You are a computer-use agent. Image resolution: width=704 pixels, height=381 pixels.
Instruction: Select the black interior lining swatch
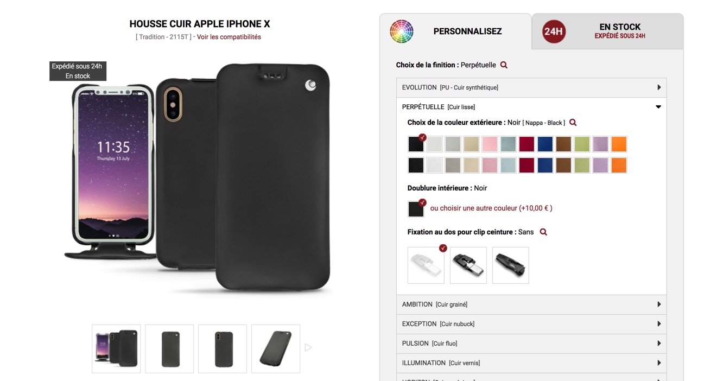point(416,209)
